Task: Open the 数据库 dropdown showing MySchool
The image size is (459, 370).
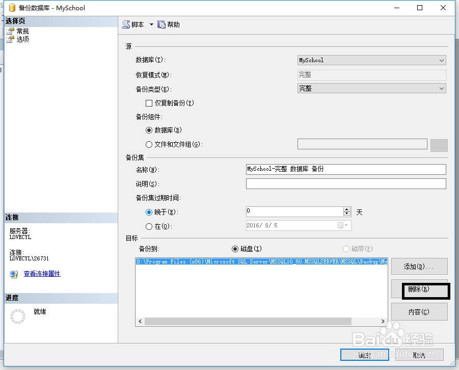Action: 442,60
